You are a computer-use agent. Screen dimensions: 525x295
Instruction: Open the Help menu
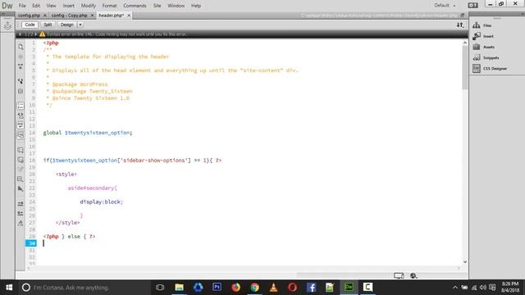(196, 6)
